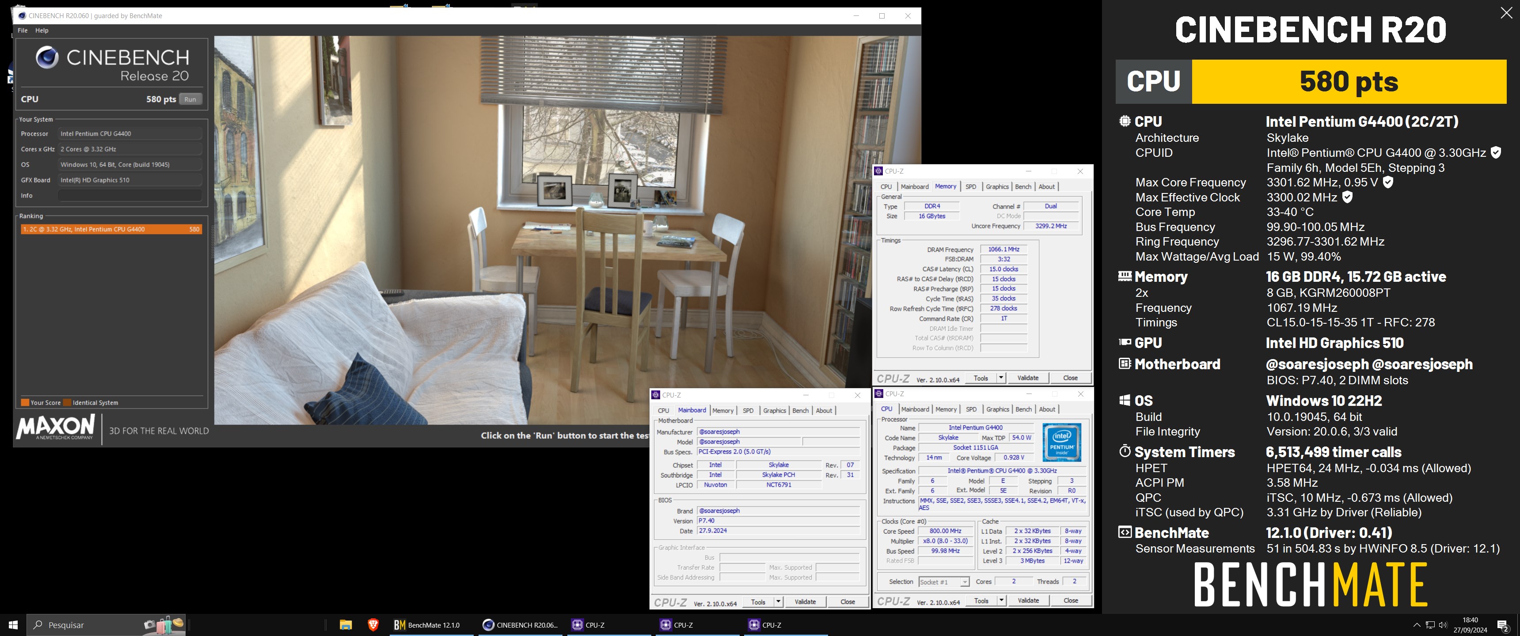Open Mainboard tab in processor CPU-Z window

(915, 409)
